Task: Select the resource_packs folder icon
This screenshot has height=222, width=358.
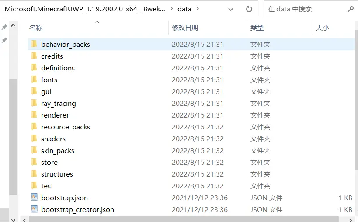Action: pyautogui.click(x=34, y=126)
